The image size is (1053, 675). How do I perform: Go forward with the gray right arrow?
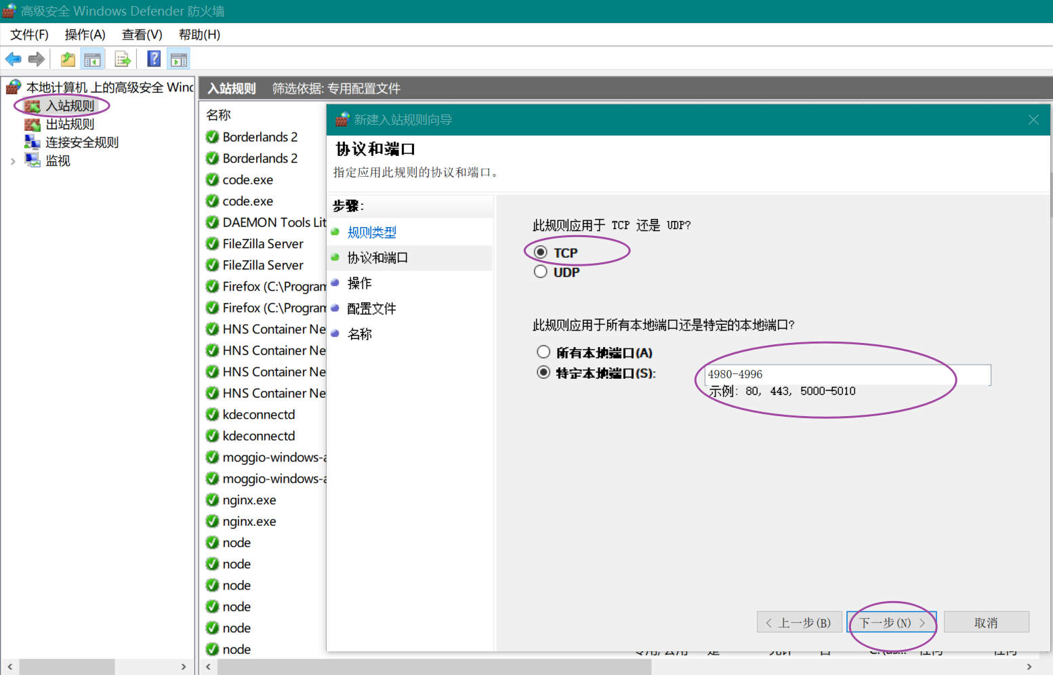coord(37,60)
